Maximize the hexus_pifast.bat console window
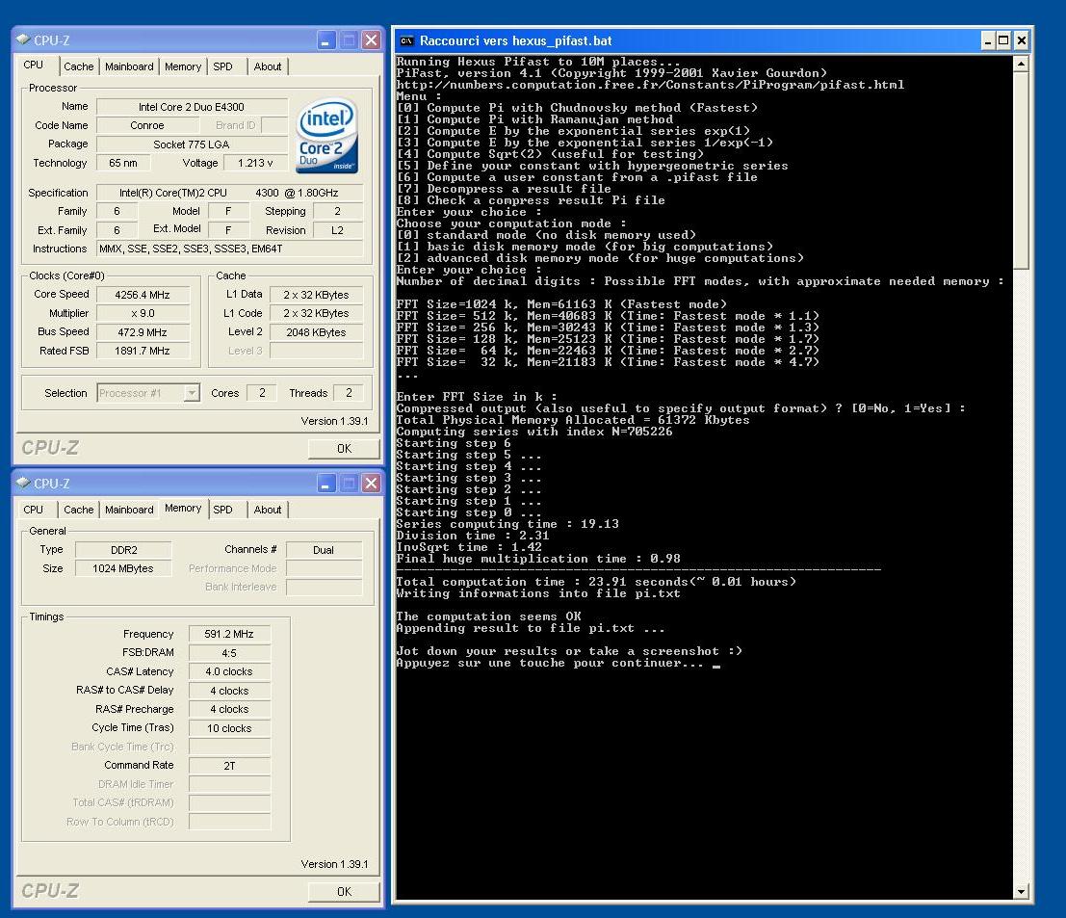The image size is (1066, 918). [1003, 41]
